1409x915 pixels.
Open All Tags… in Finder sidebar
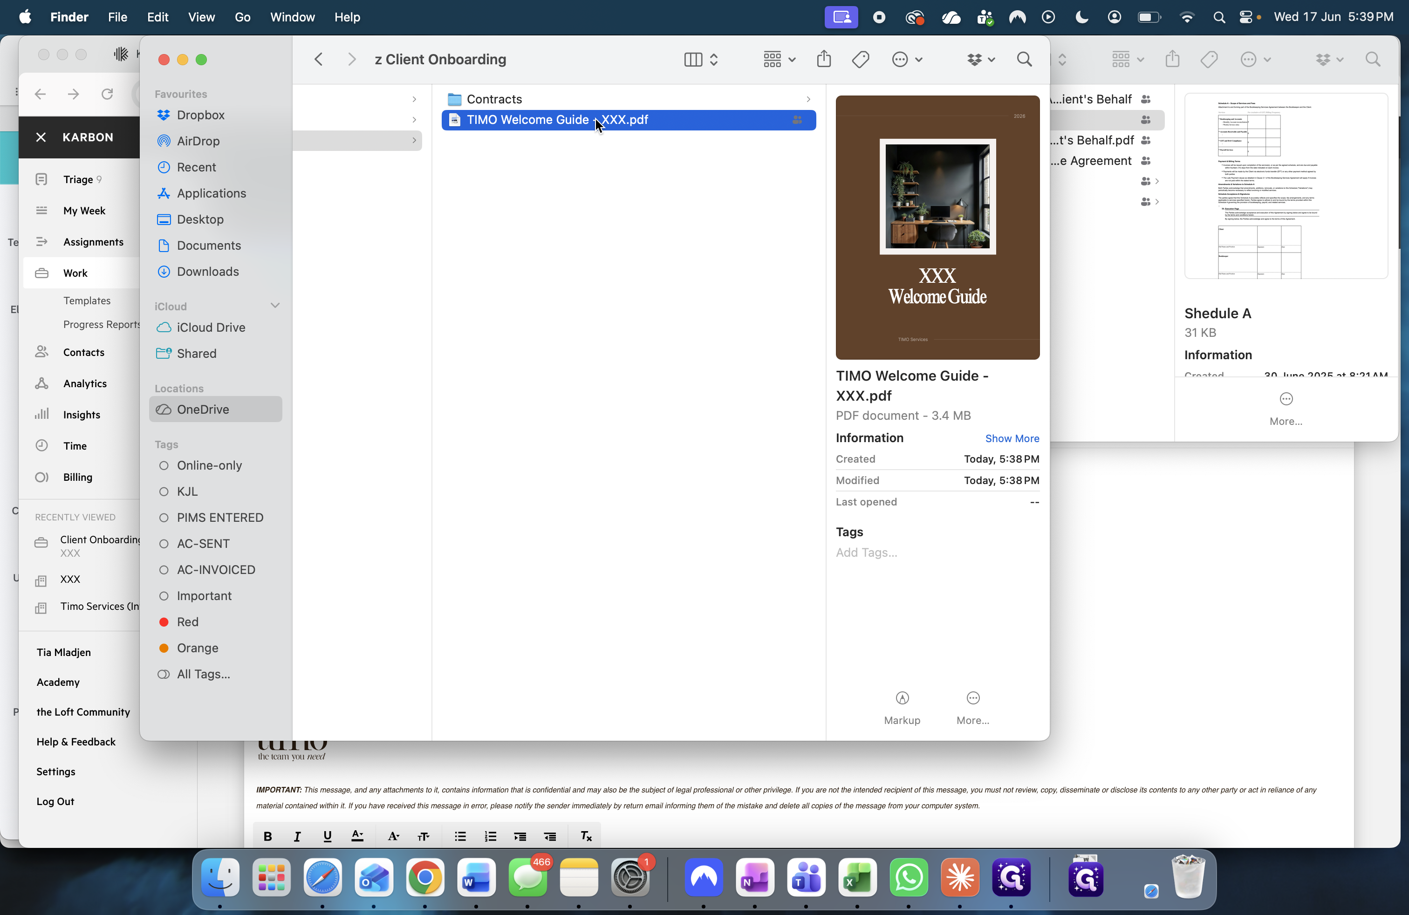point(203,674)
